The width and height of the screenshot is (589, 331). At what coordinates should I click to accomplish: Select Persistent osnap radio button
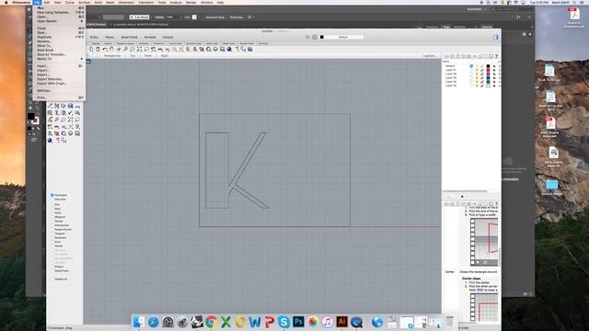pyautogui.click(x=52, y=195)
